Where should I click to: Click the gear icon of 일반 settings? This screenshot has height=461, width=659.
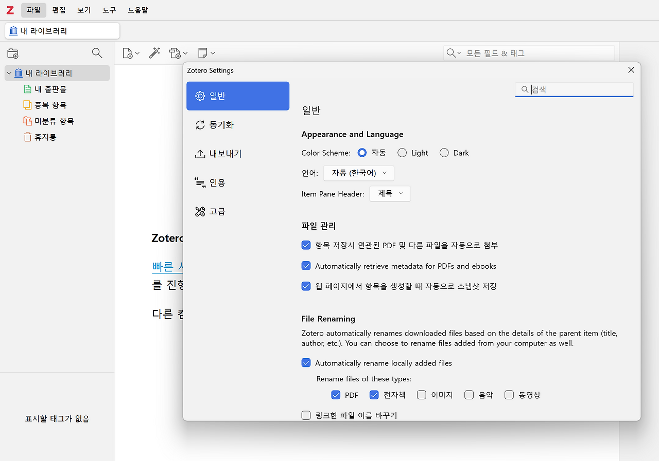coord(200,96)
